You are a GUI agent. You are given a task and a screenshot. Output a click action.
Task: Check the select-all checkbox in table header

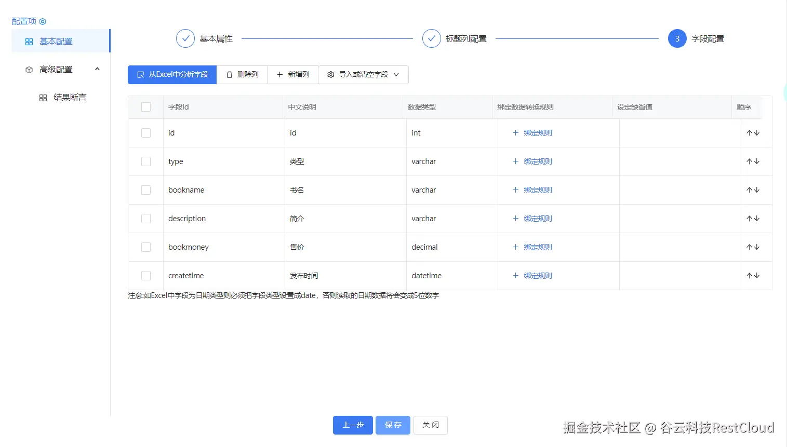(145, 106)
